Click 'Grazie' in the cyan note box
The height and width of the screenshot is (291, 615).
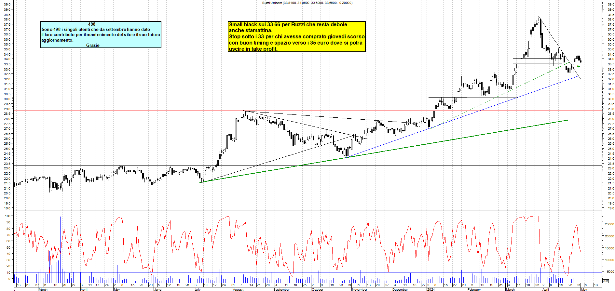click(93, 45)
